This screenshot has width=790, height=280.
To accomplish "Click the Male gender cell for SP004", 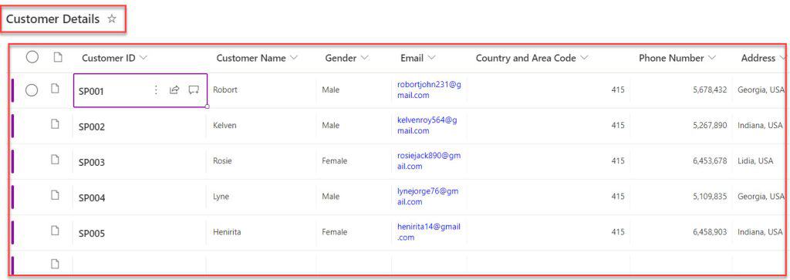I will coord(330,197).
